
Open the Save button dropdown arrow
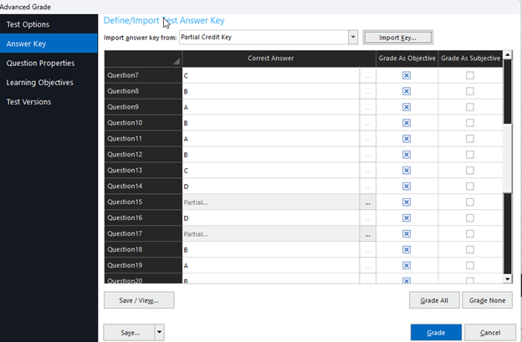point(159,332)
